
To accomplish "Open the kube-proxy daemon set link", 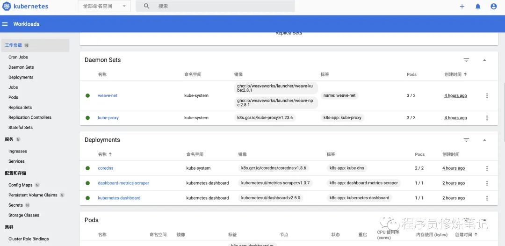I will tap(108, 118).
